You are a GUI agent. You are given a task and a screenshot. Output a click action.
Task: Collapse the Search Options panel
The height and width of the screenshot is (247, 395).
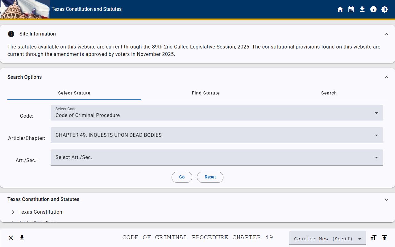[386, 77]
